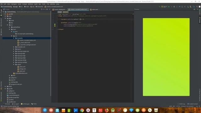Click the green gradient preview image
Image resolution: width=201 pixels, height=113 pixels.
click(x=166, y=57)
